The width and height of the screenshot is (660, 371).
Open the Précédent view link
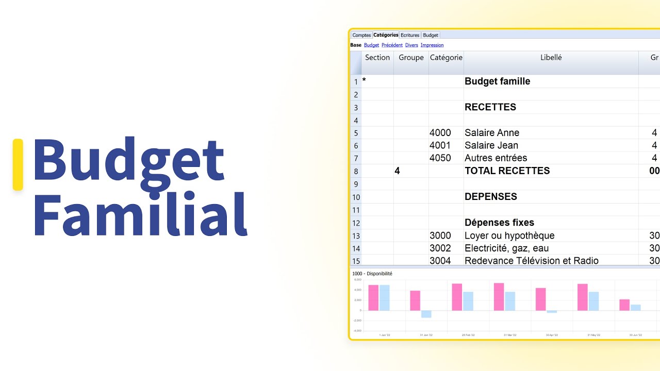(392, 45)
